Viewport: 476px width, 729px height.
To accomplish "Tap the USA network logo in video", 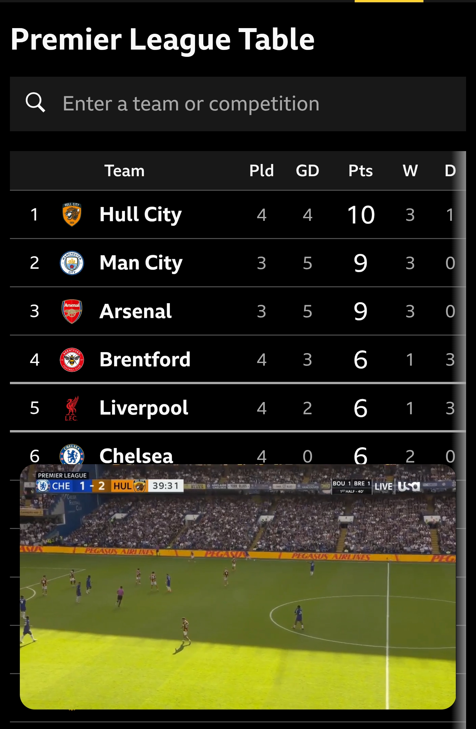I will coord(409,486).
